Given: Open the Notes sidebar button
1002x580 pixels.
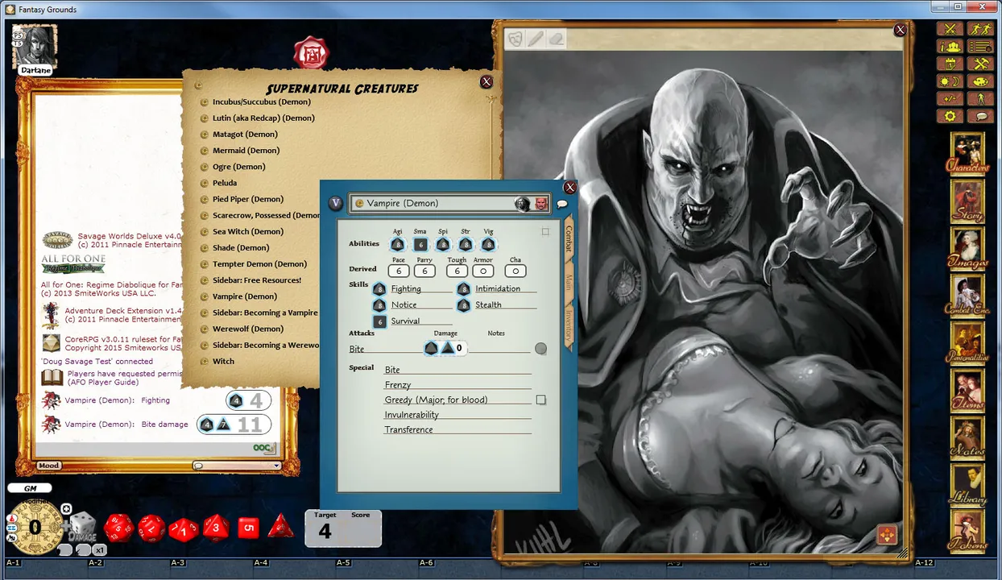Looking at the screenshot, I should [x=967, y=437].
